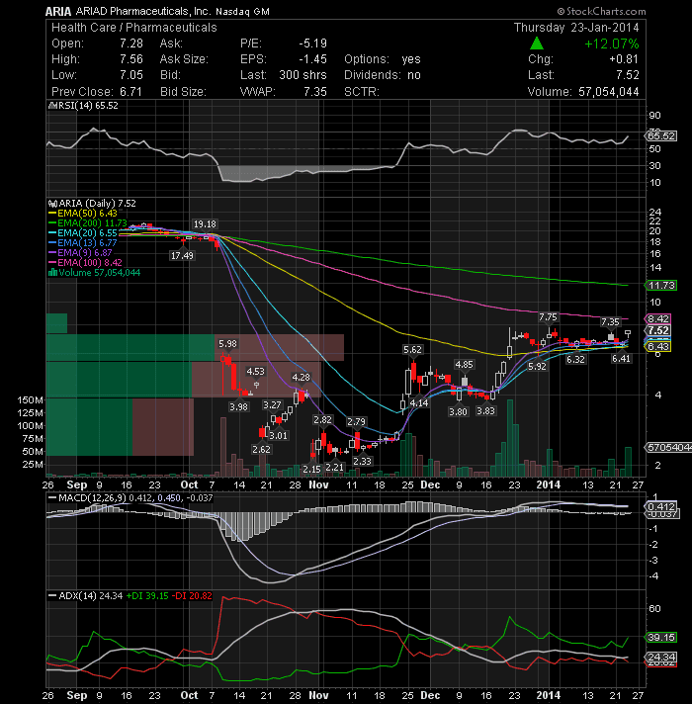Click the yellow EMA(50) legend swatch
The width and height of the screenshot is (692, 704).
point(52,214)
